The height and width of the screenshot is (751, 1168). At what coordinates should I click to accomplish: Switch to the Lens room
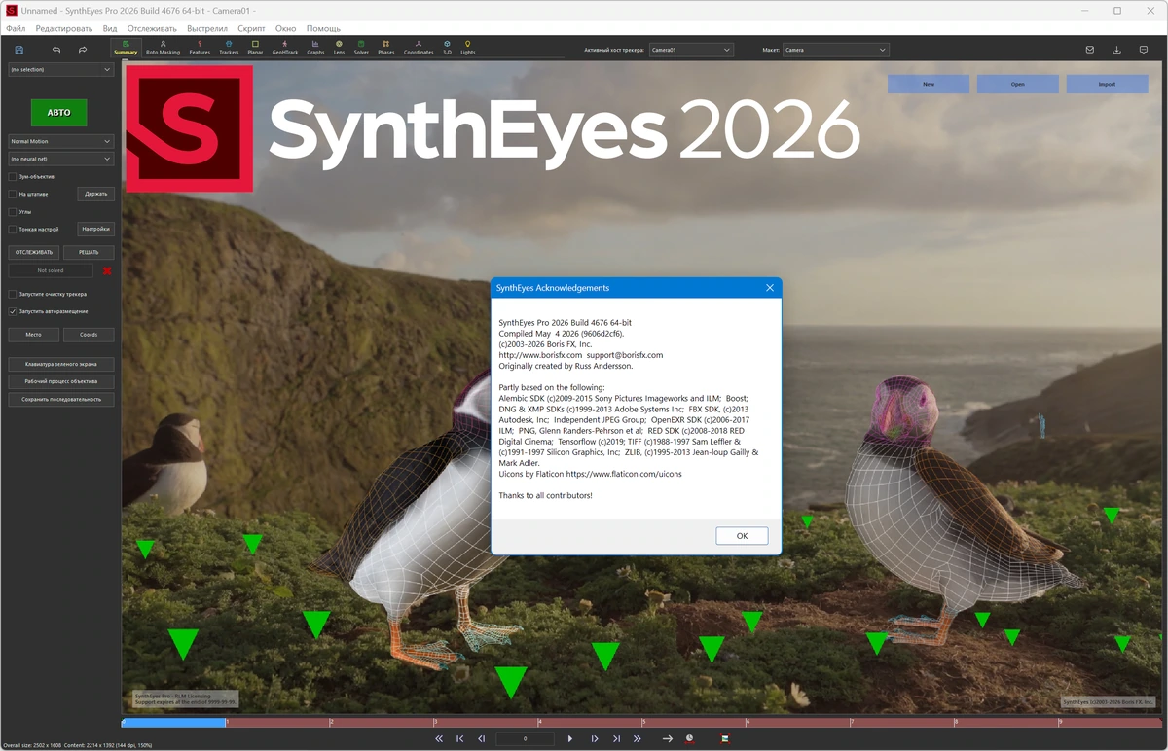click(x=339, y=48)
